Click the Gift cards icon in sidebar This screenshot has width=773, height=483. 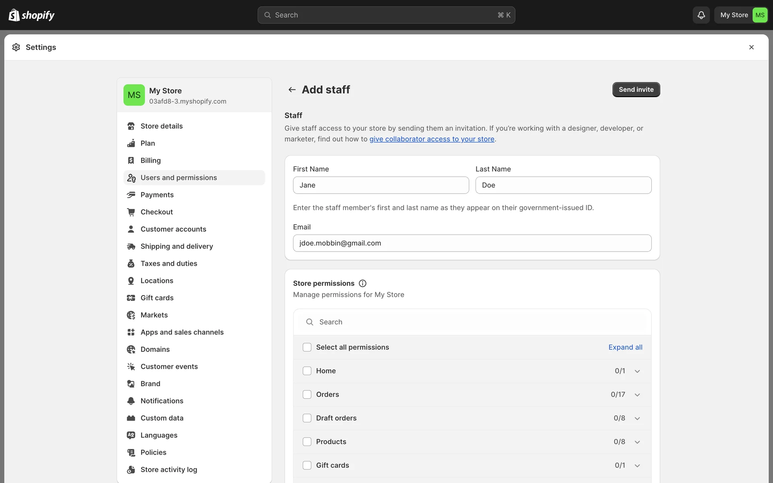pos(131,298)
